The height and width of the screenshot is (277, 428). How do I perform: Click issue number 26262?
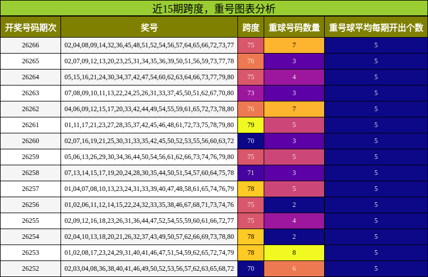(31, 109)
